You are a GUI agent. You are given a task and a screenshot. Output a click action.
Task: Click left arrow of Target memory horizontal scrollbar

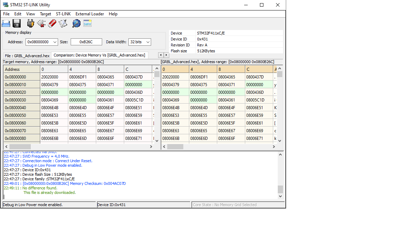[x=6, y=146]
